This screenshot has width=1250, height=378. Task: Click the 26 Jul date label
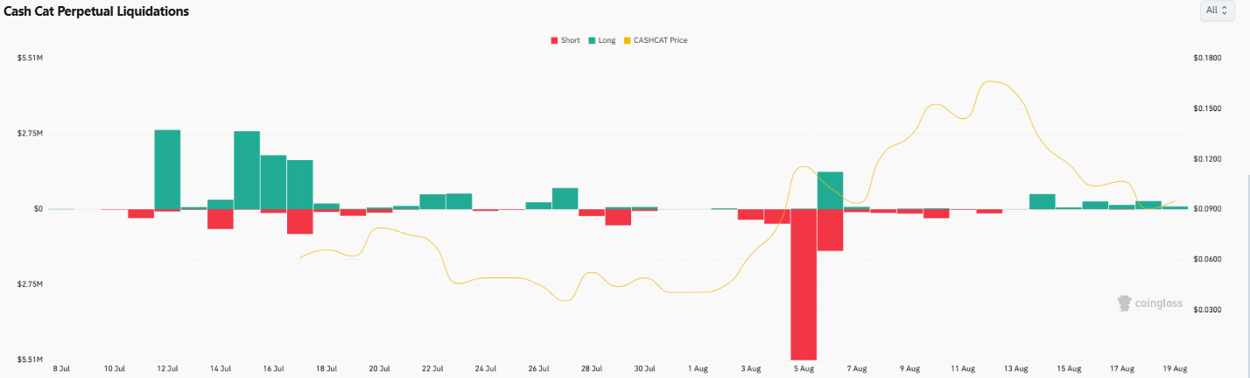pyautogui.click(x=538, y=369)
